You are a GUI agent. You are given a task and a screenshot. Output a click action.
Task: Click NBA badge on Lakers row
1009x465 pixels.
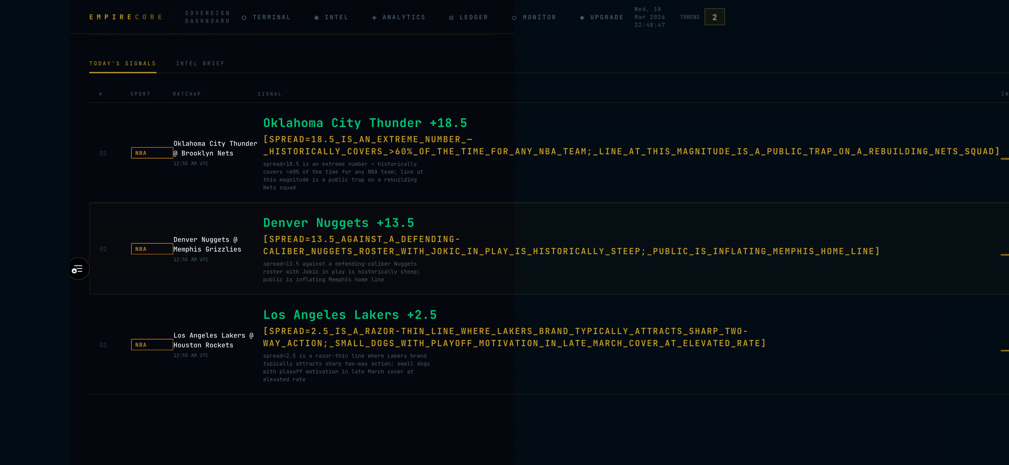(152, 345)
